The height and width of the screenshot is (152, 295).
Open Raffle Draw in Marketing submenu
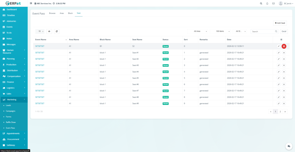pos(11,122)
